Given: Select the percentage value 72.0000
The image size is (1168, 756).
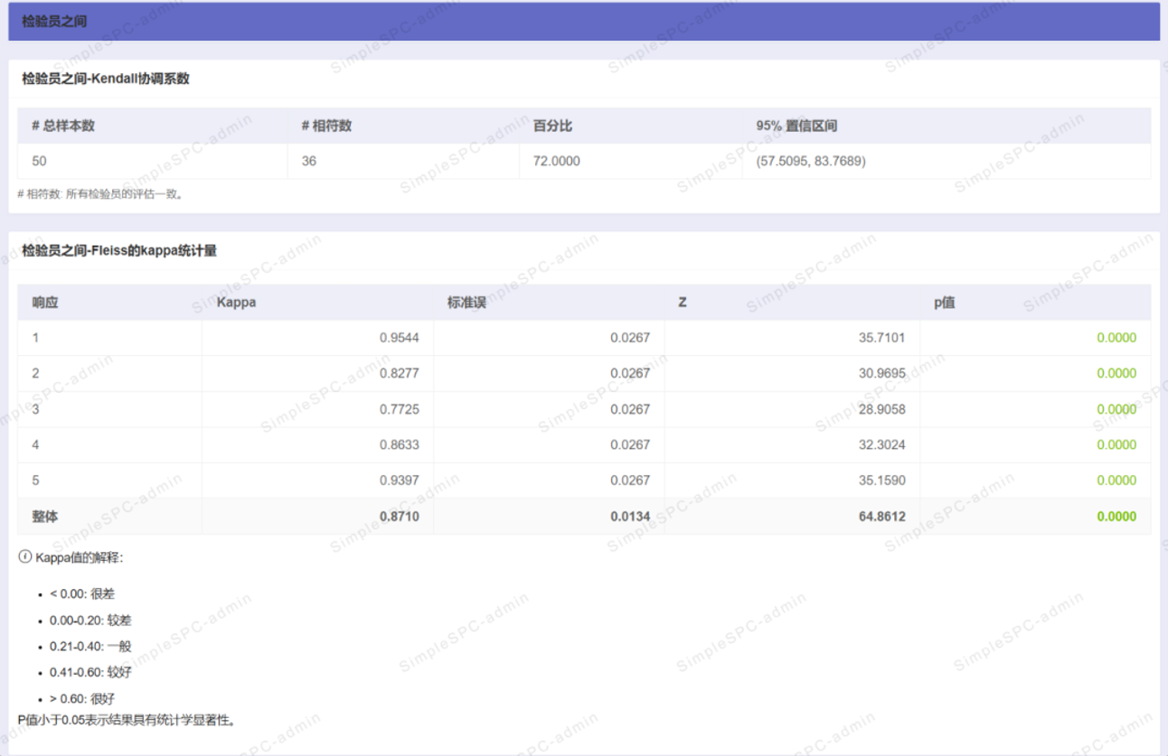Looking at the screenshot, I should pyautogui.click(x=557, y=162).
